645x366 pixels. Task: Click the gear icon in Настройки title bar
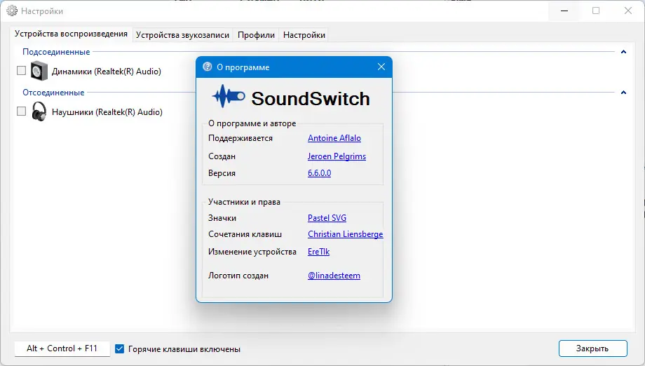coord(12,11)
